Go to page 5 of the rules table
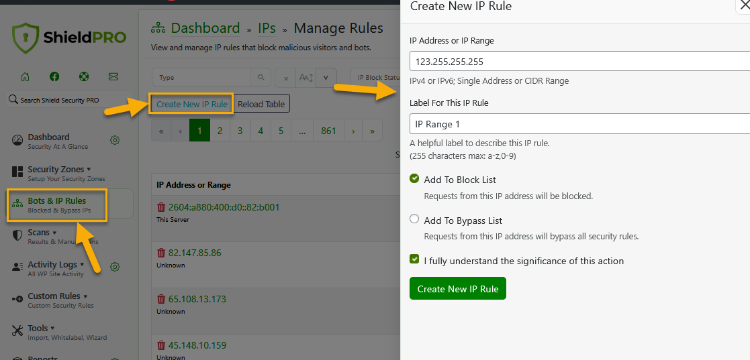 [x=281, y=130]
